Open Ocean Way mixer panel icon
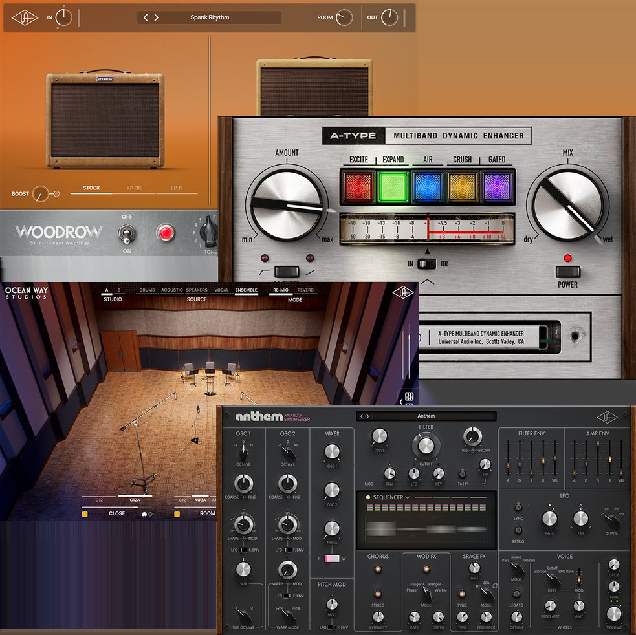 [x=409, y=397]
